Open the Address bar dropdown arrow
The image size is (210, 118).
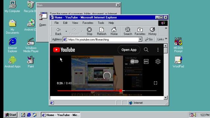[140, 39]
